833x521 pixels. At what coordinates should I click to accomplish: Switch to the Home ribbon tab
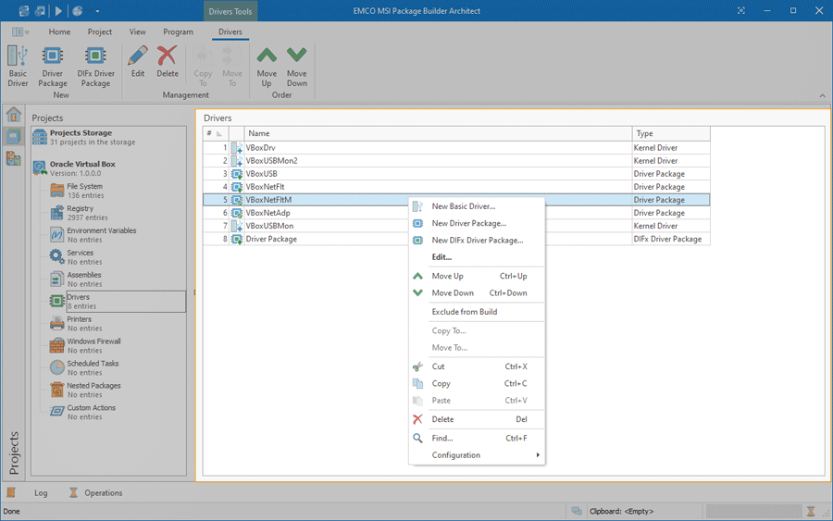coord(59,31)
